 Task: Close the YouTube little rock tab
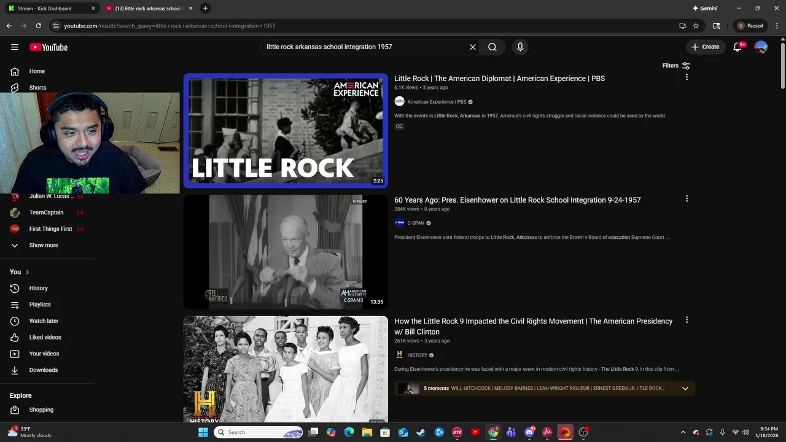190,9
